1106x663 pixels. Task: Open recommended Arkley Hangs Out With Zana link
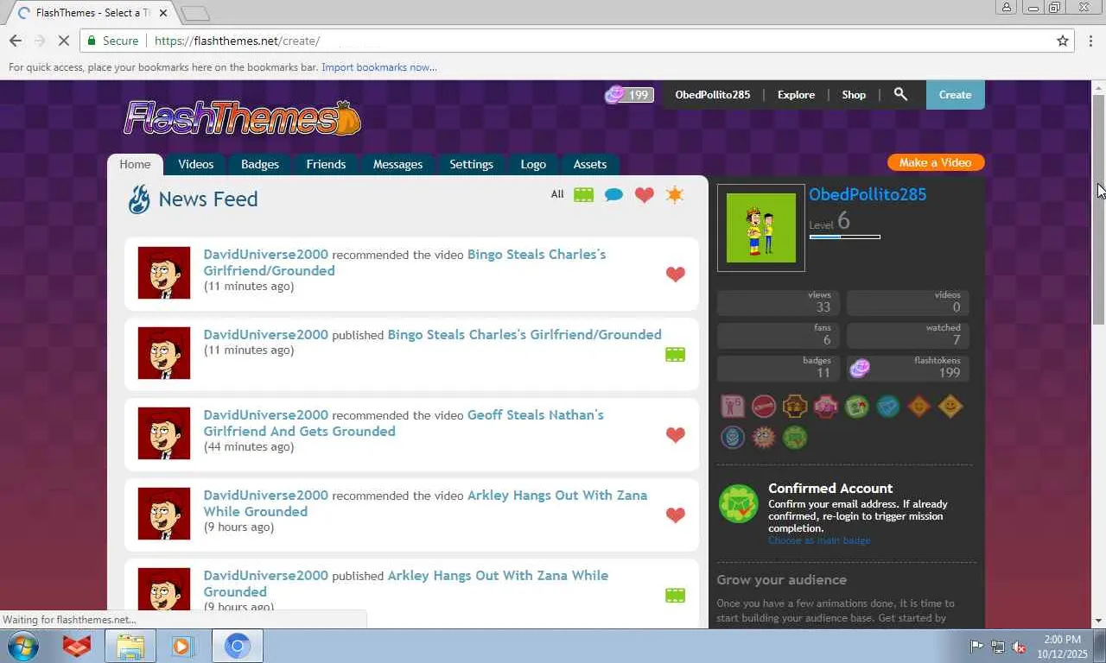[x=425, y=503]
